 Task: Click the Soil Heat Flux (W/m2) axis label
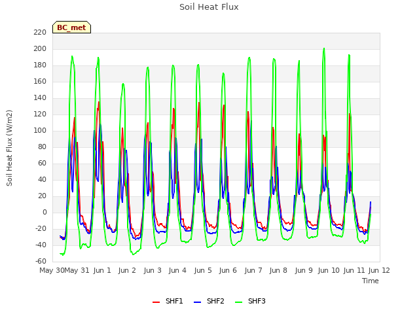coord(9,148)
